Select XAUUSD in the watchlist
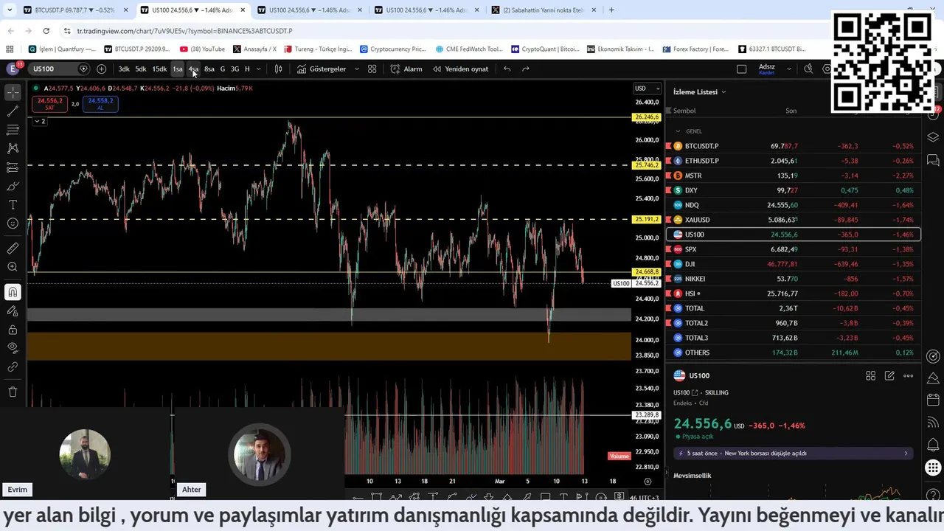The width and height of the screenshot is (944, 531). (x=793, y=220)
